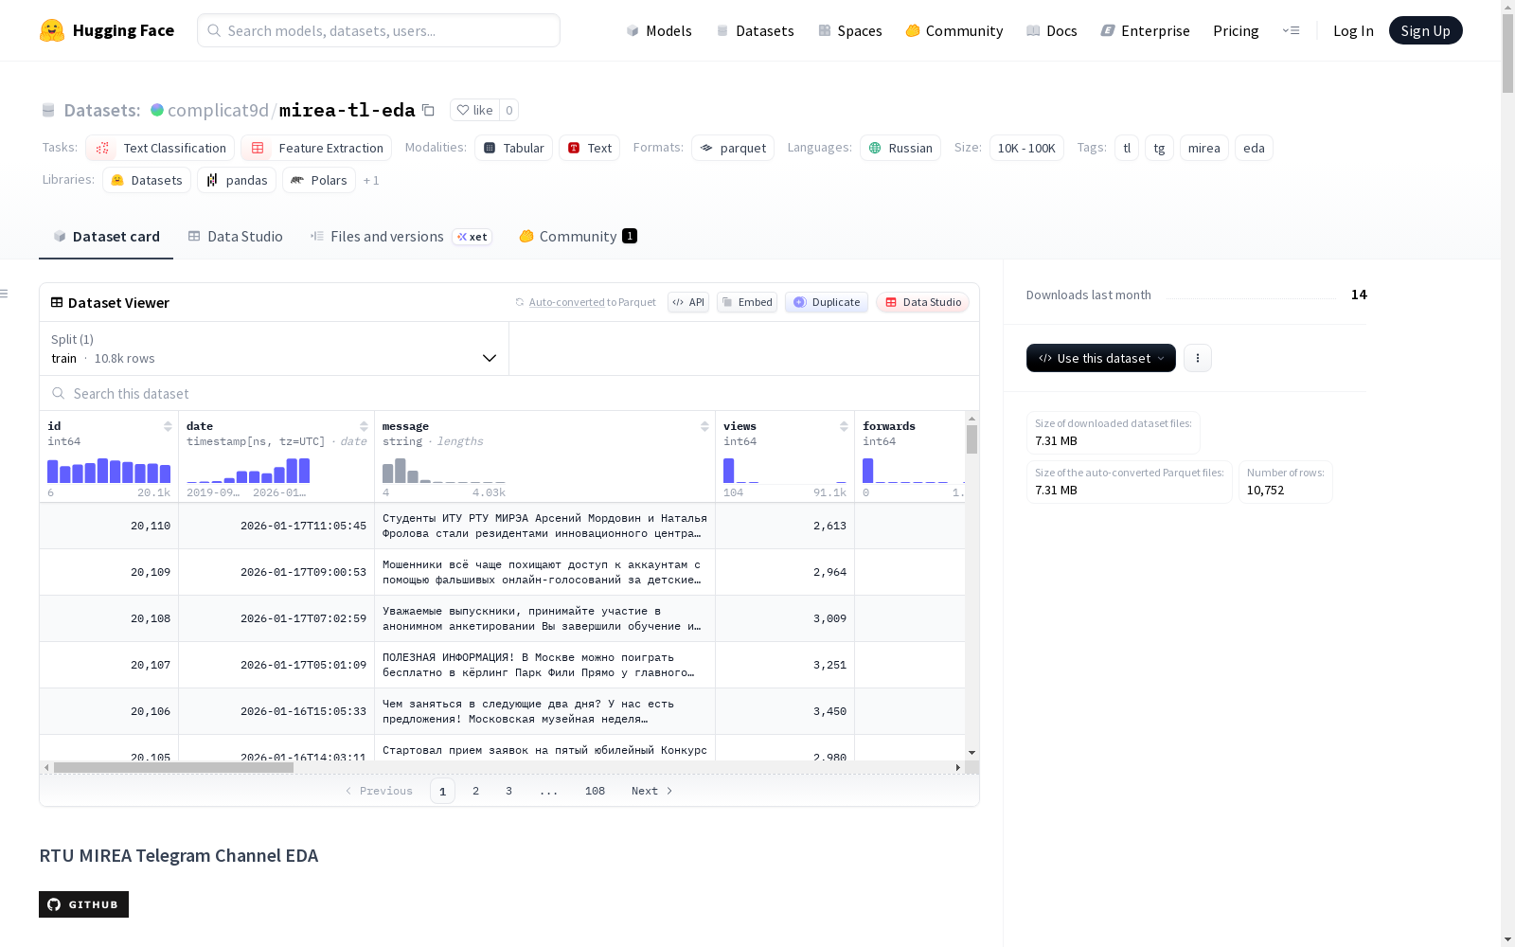This screenshot has height=947, width=1515.
Task: Open Docs in the top navigation
Action: (1052, 30)
